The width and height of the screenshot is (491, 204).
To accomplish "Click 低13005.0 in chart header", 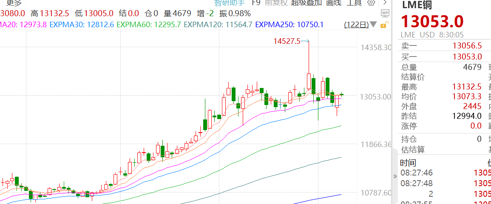I will (94, 14).
